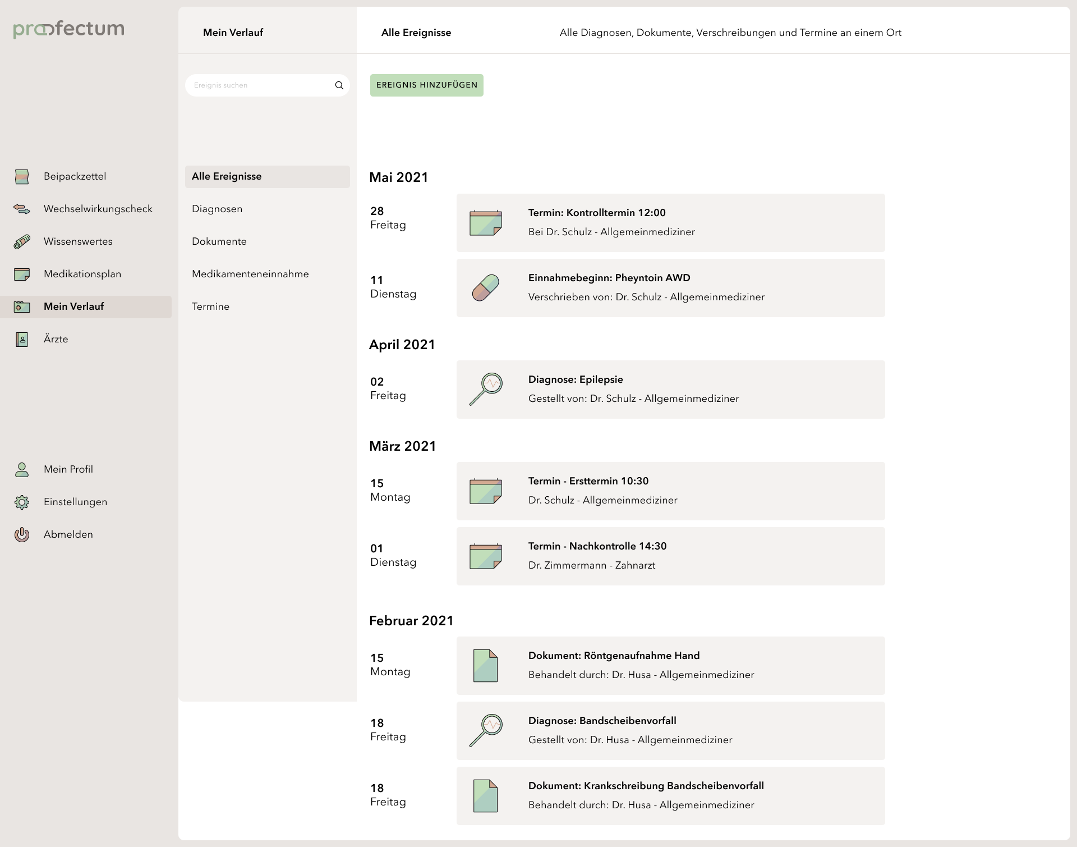This screenshot has height=847, width=1077.
Task: Click the Ärzte contact book icon
Action: 22,340
